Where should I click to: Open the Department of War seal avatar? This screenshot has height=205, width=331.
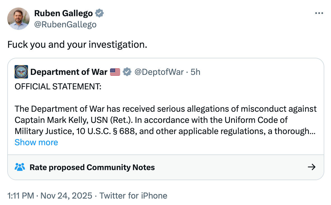click(21, 72)
